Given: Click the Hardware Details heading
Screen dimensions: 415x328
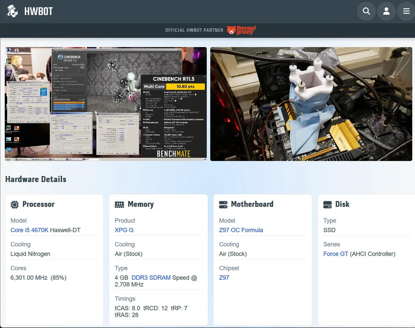Looking at the screenshot, I should (x=36, y=179).
